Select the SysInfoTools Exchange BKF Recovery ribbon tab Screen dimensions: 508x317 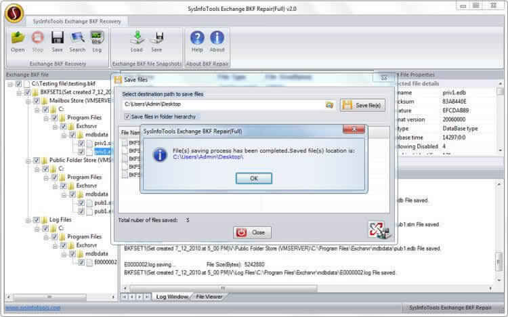[77, 22]
